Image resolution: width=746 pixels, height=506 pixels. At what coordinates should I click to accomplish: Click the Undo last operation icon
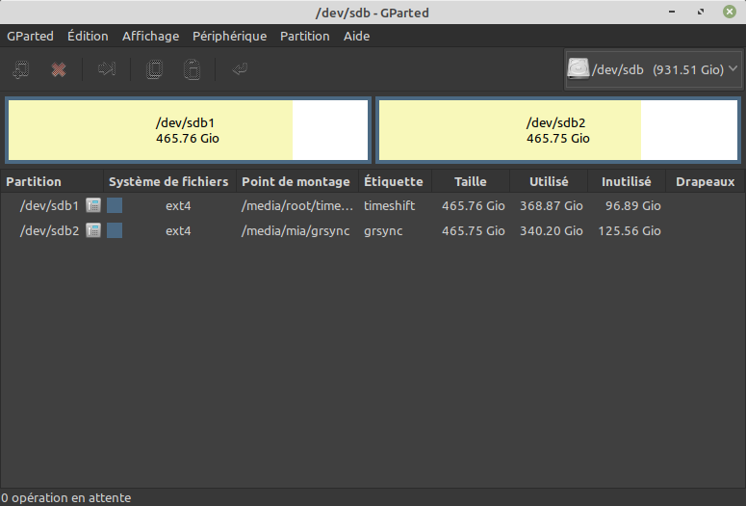[x=240, y=69]
